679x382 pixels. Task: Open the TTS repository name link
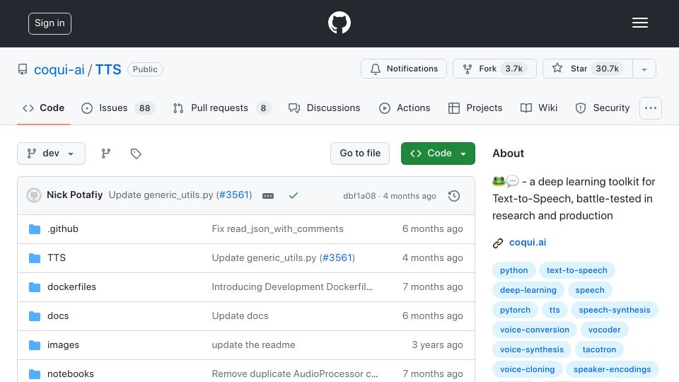coord(108,70)
